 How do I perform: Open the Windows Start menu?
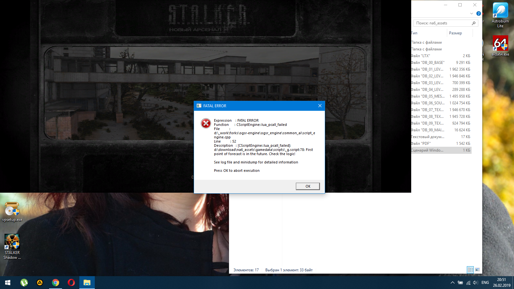(x=8, y=283)
